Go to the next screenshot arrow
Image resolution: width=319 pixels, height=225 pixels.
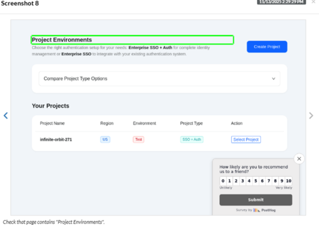[311, 116]
